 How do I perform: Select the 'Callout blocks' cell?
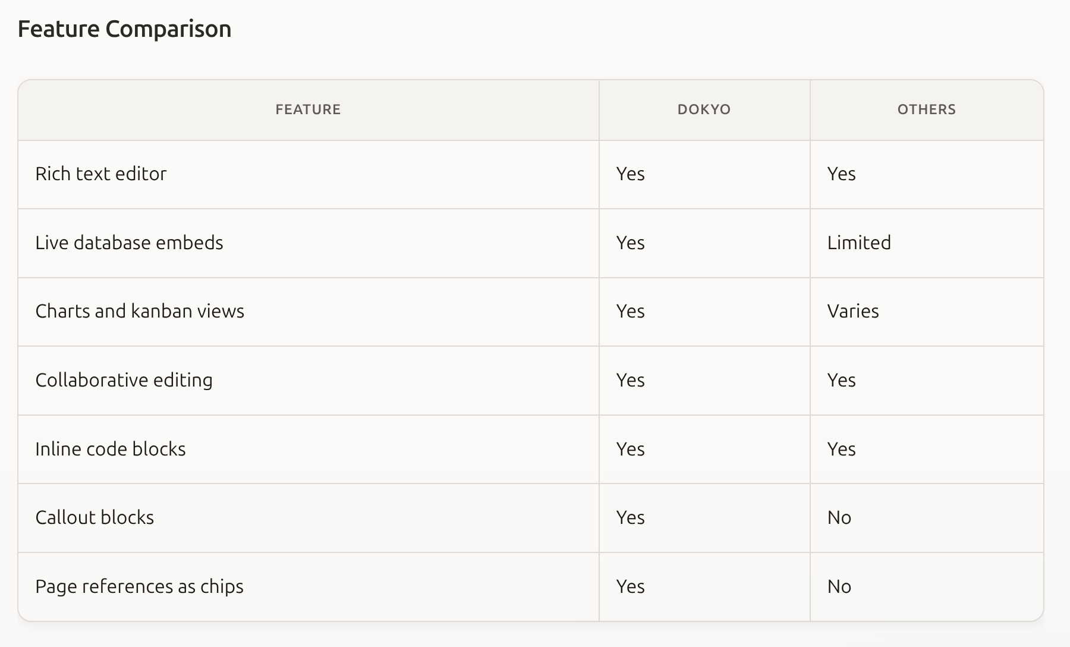tap(309, 518)
